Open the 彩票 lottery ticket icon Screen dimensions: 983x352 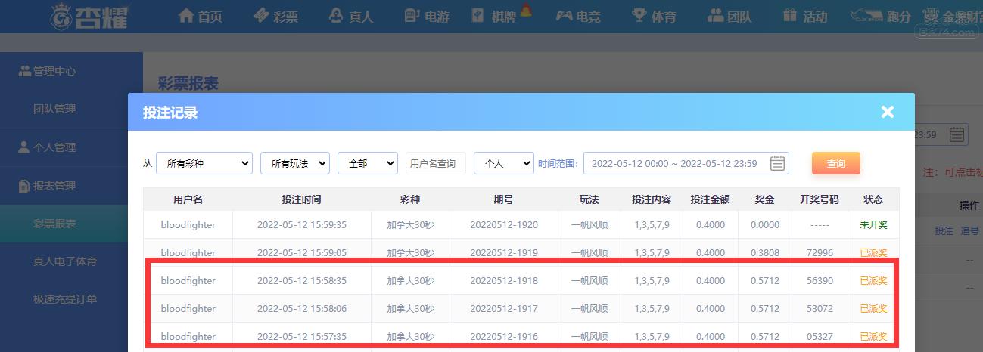[x=261, y=16]
